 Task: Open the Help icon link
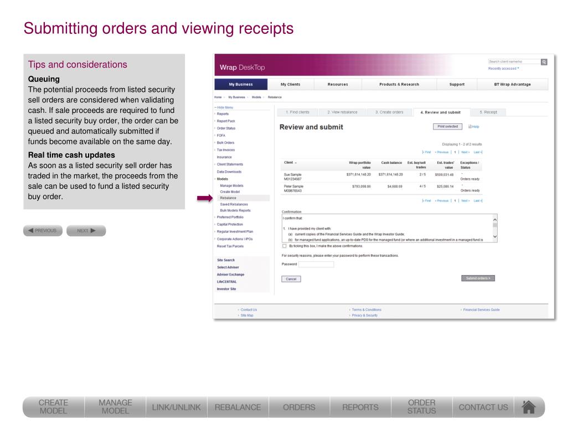point(474,127)
